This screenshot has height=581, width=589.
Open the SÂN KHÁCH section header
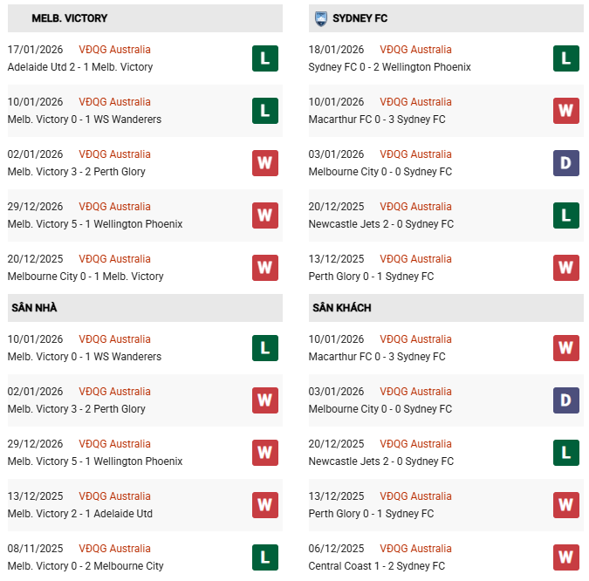coord(341,308)
